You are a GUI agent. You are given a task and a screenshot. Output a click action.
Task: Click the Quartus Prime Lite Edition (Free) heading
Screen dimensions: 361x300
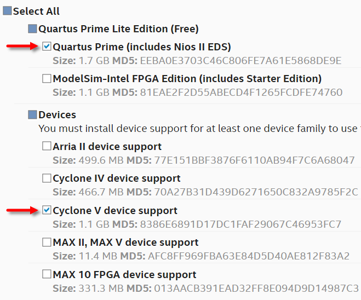(x=118, y=28)
